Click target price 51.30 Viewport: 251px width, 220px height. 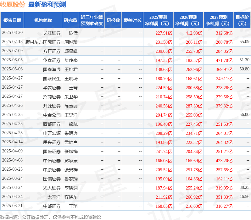point(244,60)
